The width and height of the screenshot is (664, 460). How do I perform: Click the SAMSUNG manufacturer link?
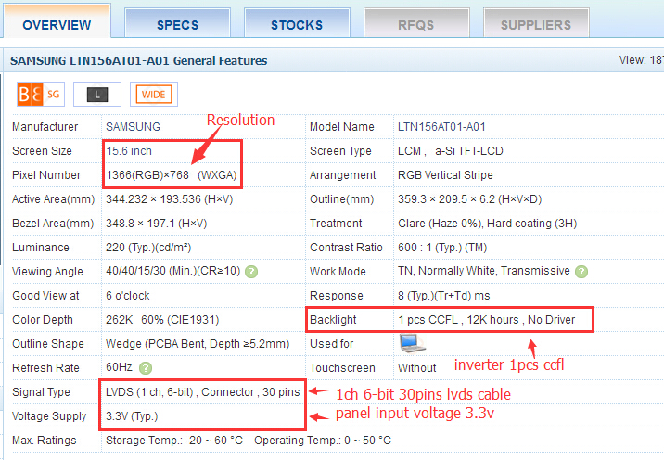point(133,127)
